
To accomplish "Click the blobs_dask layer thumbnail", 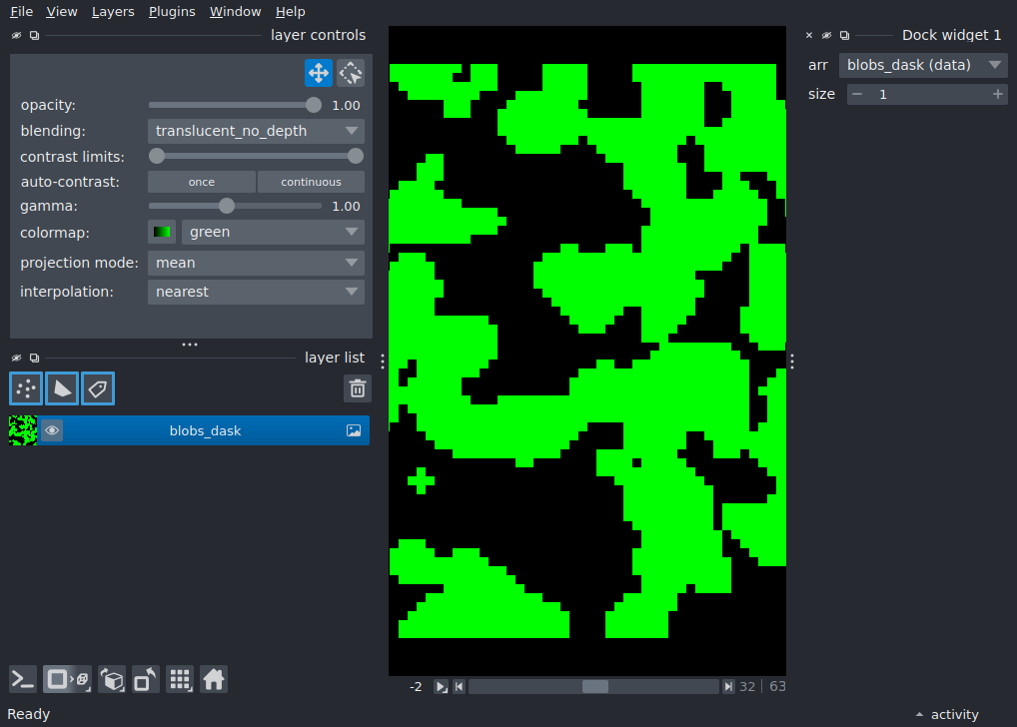I will [x=23, y=430].
